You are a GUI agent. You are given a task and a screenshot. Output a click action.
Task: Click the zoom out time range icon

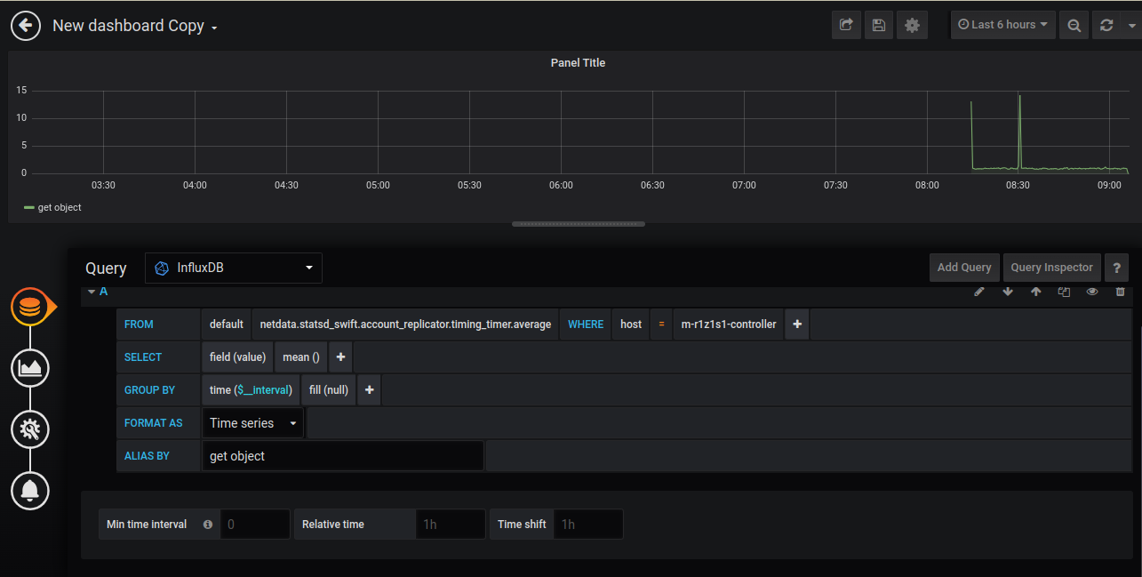coord(1074,26)
